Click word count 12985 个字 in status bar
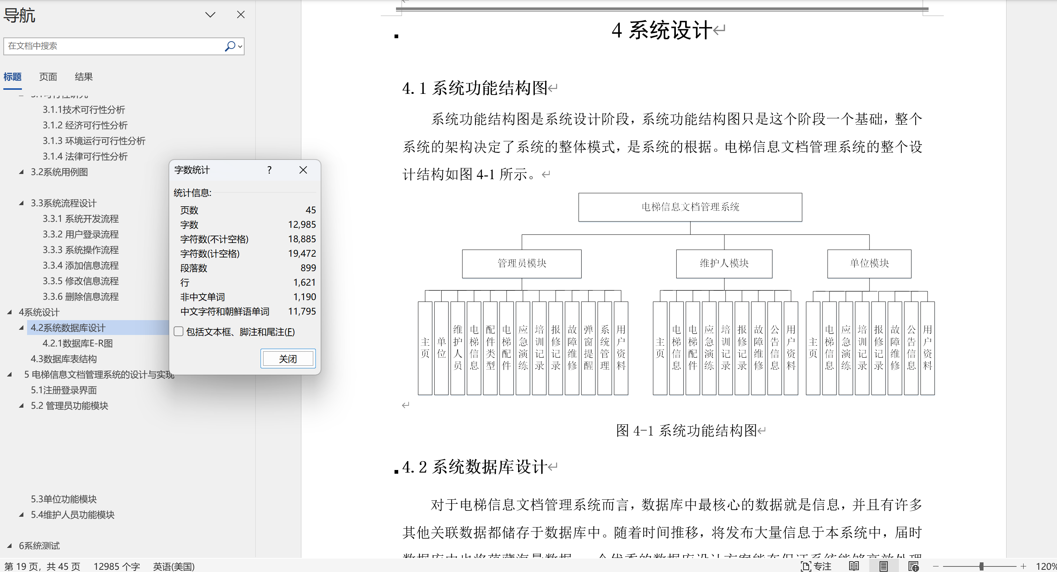Image resolution: width=1057 pixels, height=572 pixels. pyautogui.click(x=117, y=566)
